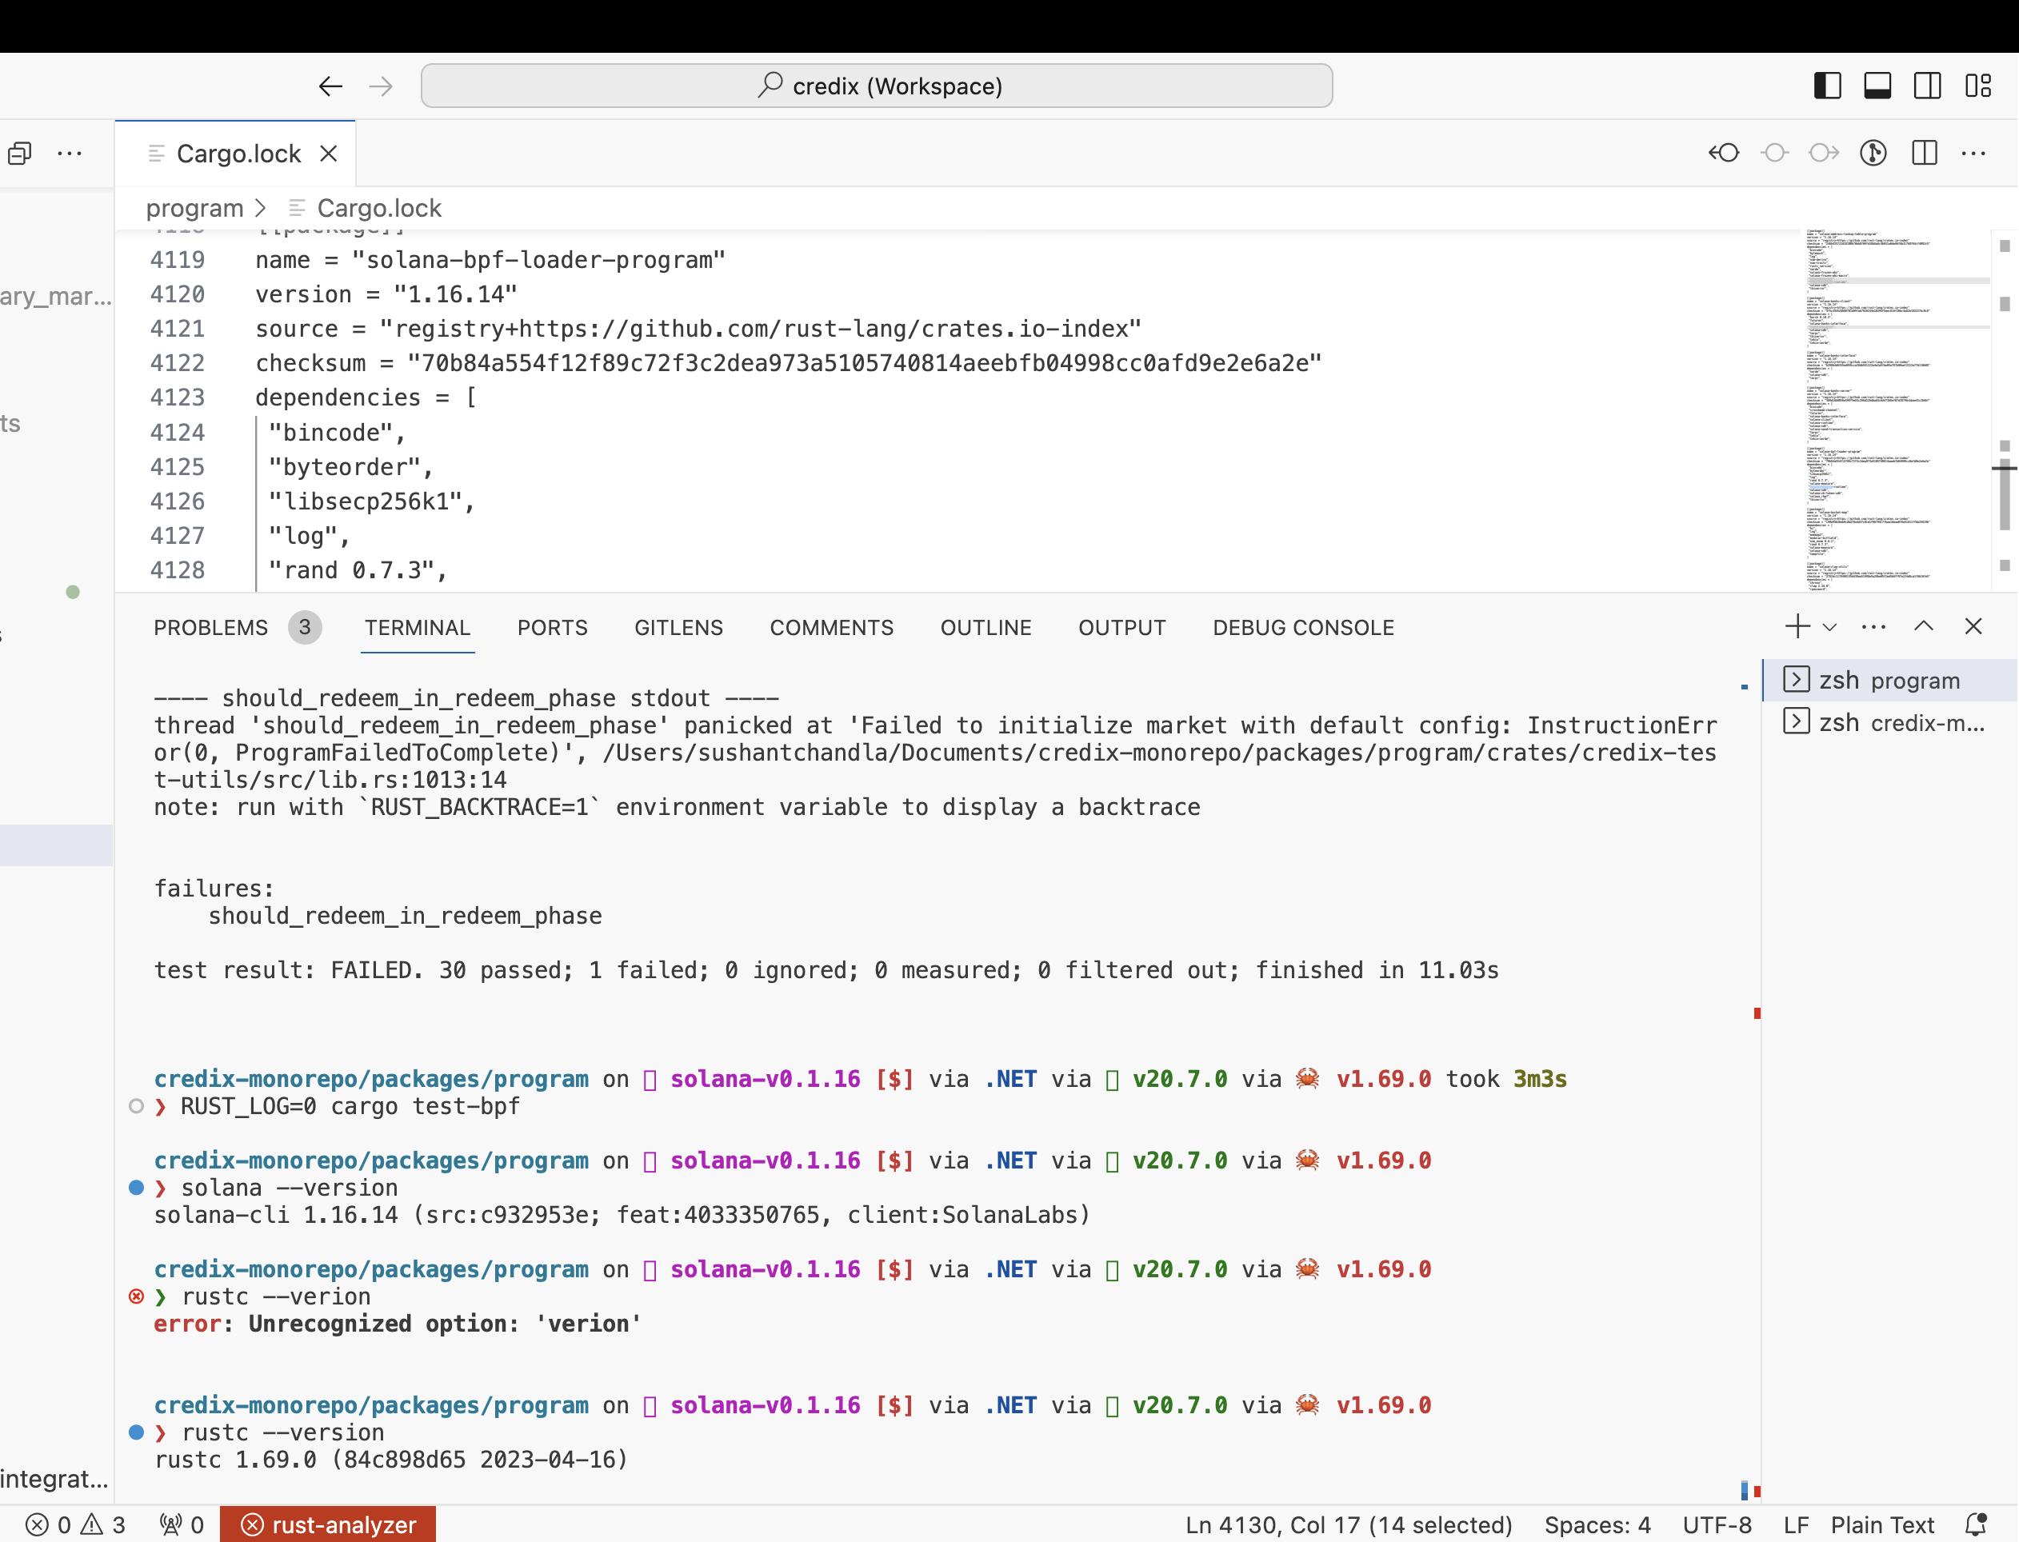Open the Timeline view icon in editor toolbar
2019x1542 pixels.
pyautogui.click(x=1874, y=154)
